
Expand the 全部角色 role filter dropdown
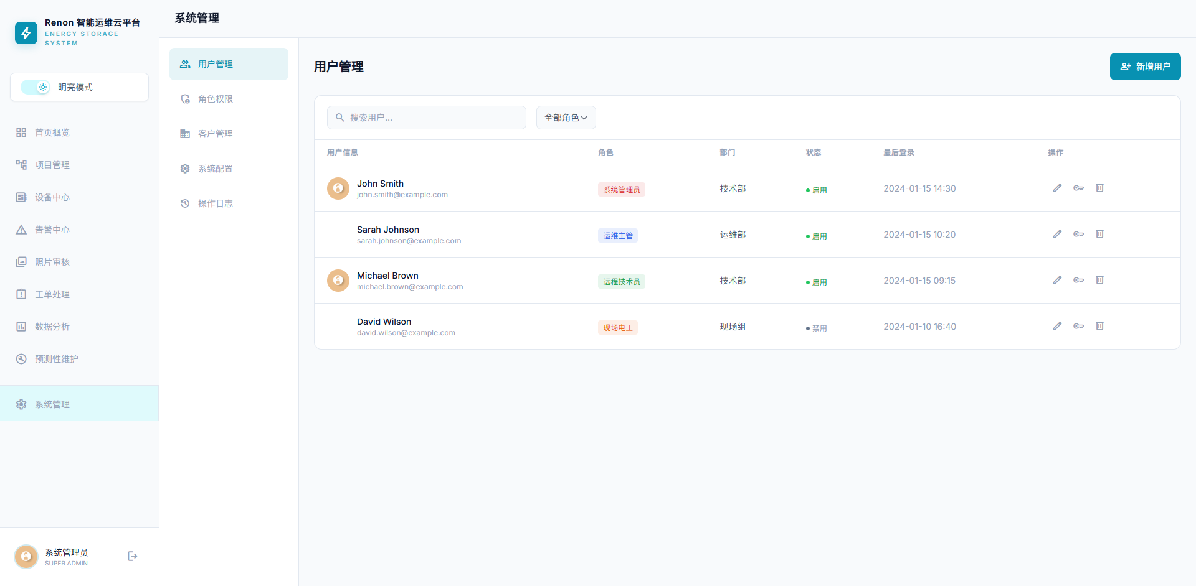click(x=566, y=118)
